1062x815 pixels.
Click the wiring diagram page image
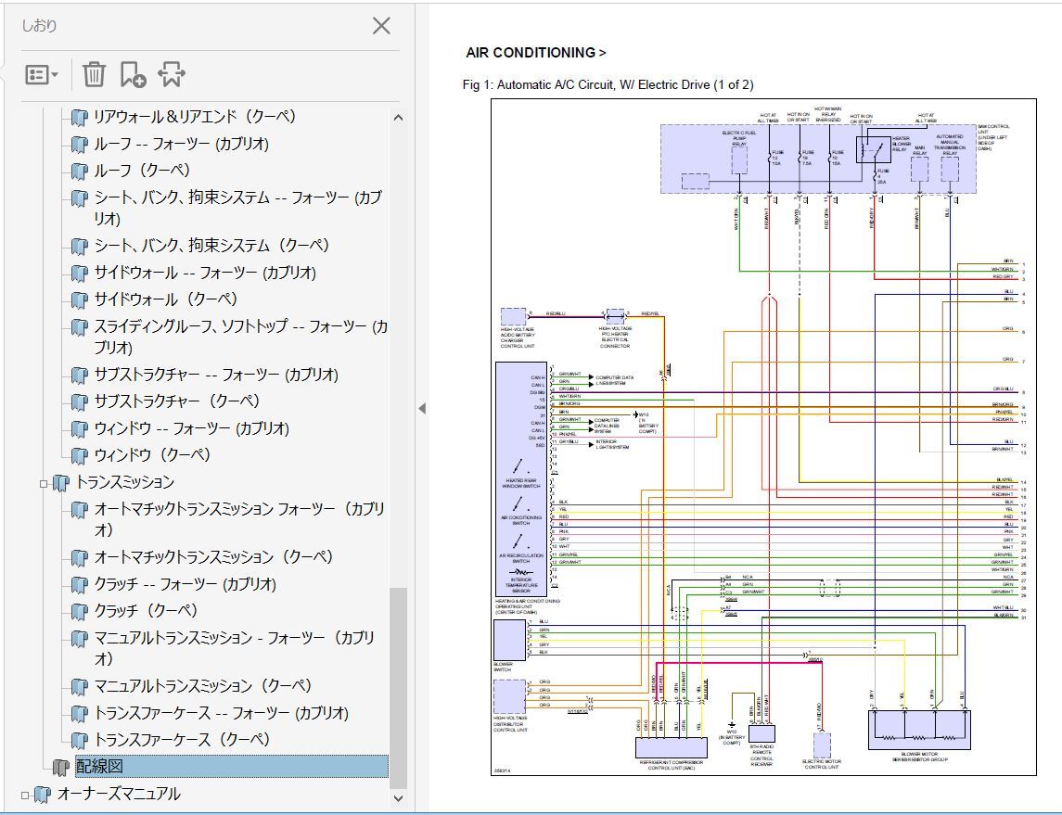click(762, 436)
